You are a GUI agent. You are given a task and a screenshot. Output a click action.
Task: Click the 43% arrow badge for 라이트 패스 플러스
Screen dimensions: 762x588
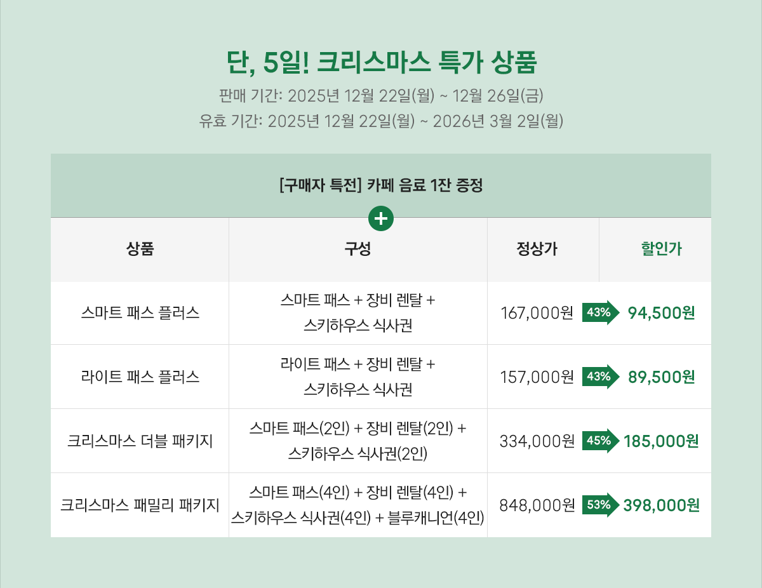(x=599, y=377)
